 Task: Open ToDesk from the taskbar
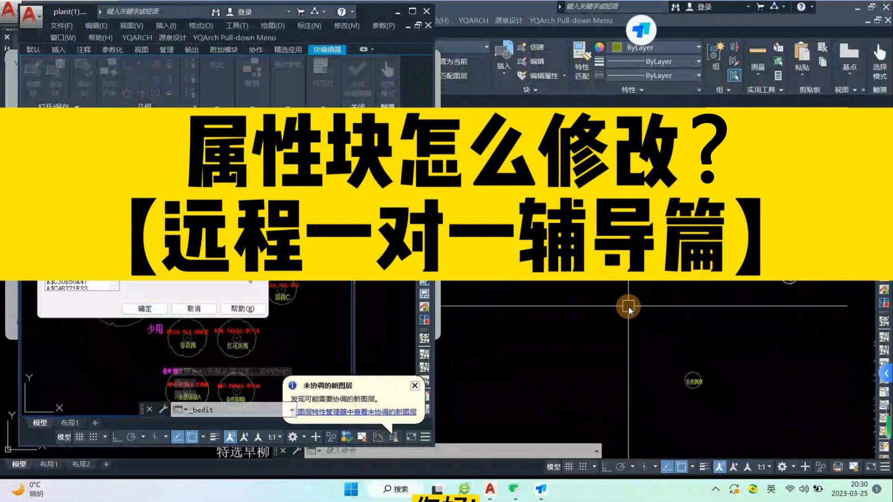(x=540, y=489)
